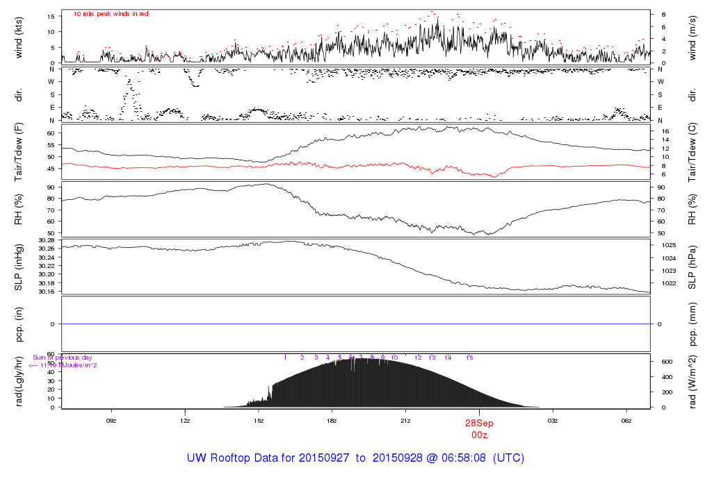This screenshot has width=712, height=486.
Task: Click the purple hour marker '15' in radiation panel
Action: click(469, 358)
